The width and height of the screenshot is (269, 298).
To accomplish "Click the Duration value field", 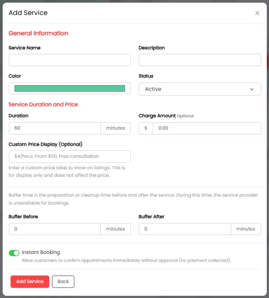I will (x=55, y=128).
